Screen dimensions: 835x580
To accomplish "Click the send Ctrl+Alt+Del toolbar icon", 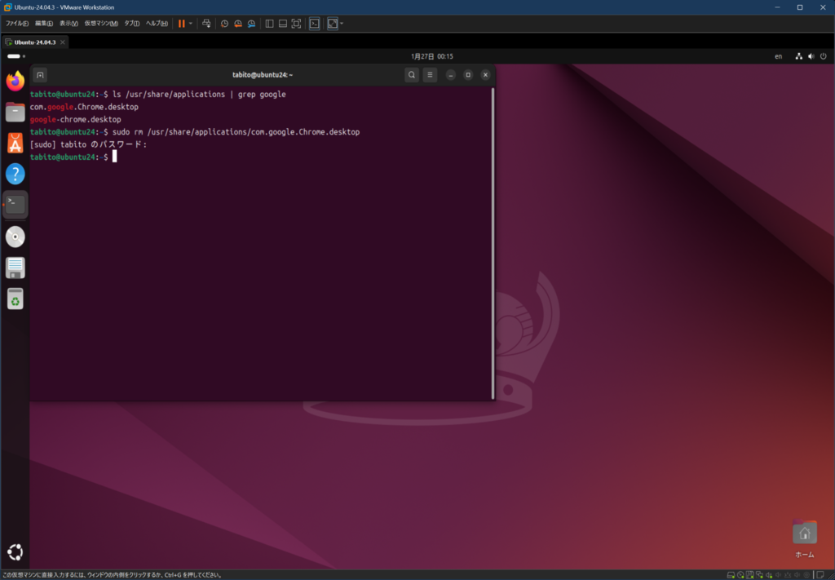I will coord(206,24).
